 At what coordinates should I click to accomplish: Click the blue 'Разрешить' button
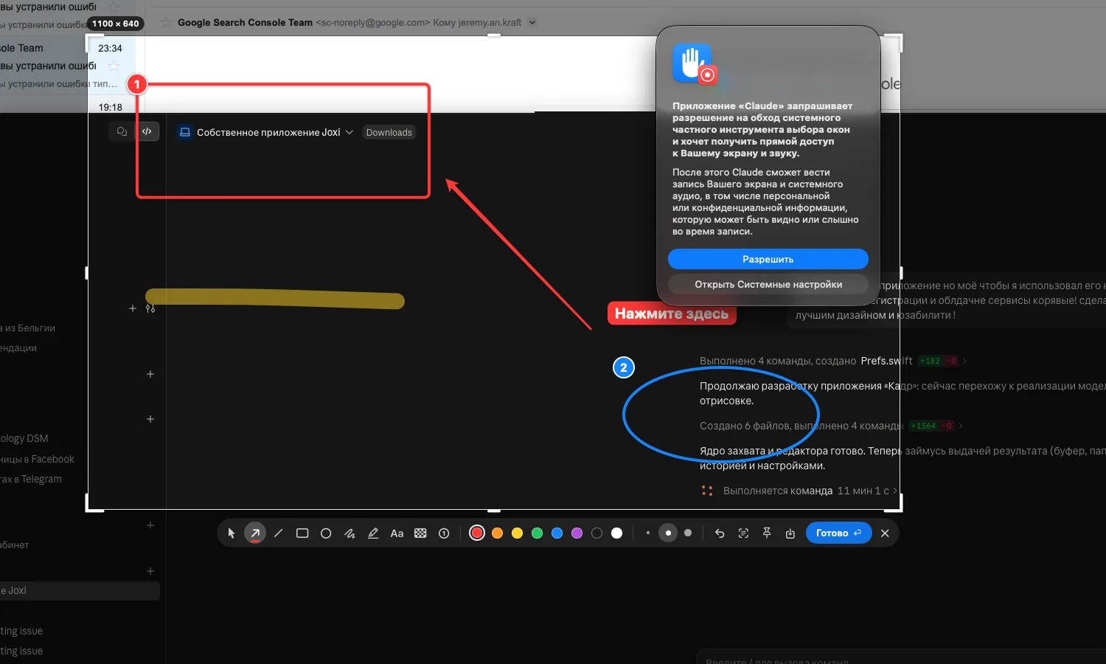point(768,259)
